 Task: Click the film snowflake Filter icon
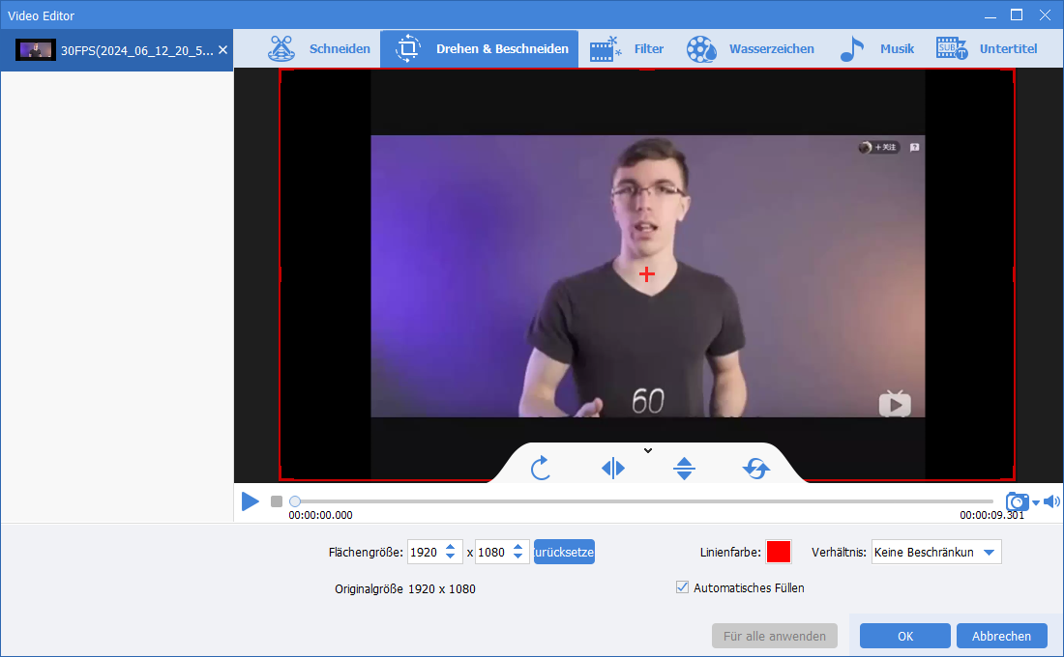point(606,49)
